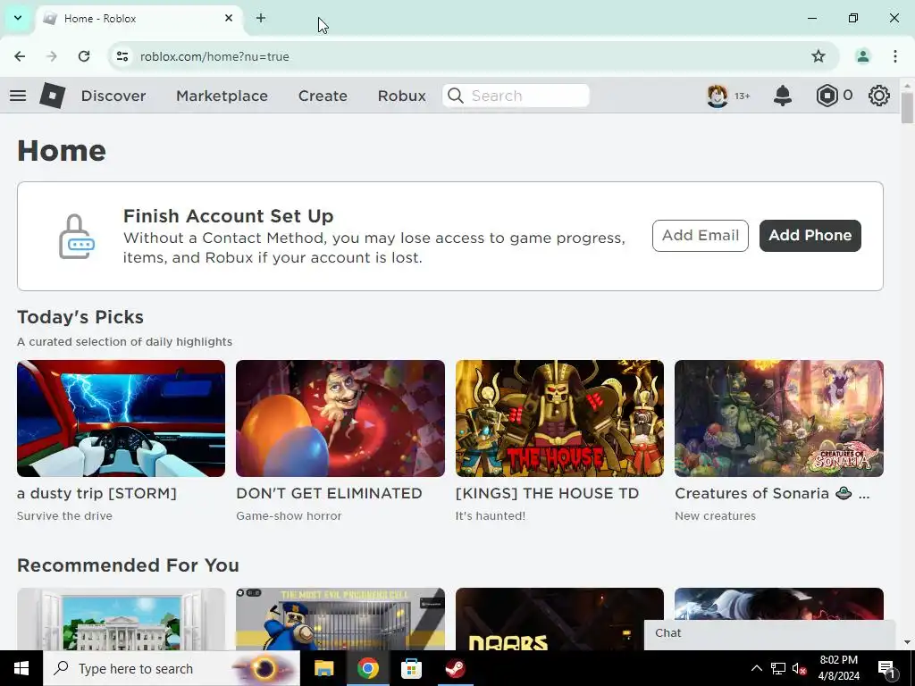This screenshot has height=686, width=915.
Task: Open the settings gear in Roblox header
Action: (x=879, y=96)
